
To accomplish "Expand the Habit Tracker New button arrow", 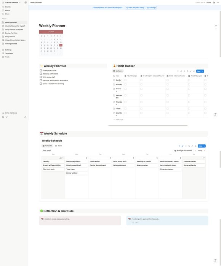I will pos(203,71).
